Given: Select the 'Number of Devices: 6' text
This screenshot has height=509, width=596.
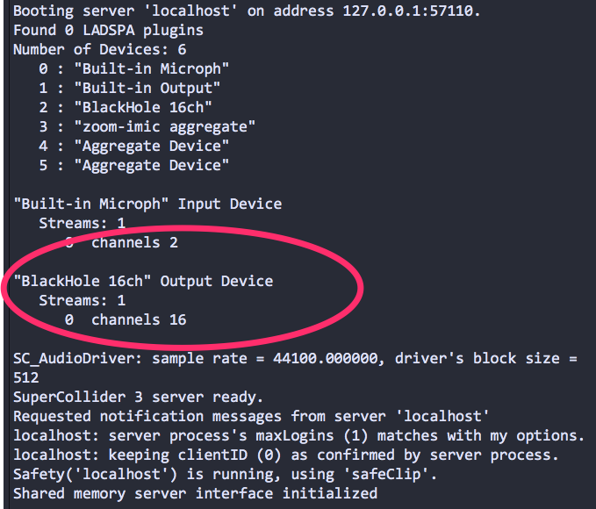Looking at the screenshot, I should [x=99, y=49].
